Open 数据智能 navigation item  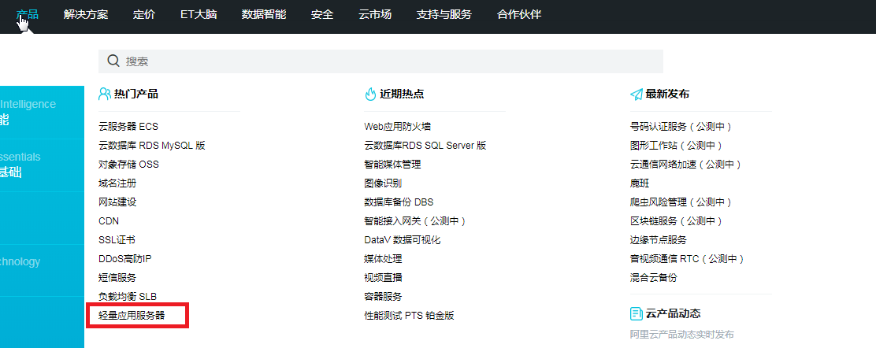pyautogui.click(x=264, y=14)
